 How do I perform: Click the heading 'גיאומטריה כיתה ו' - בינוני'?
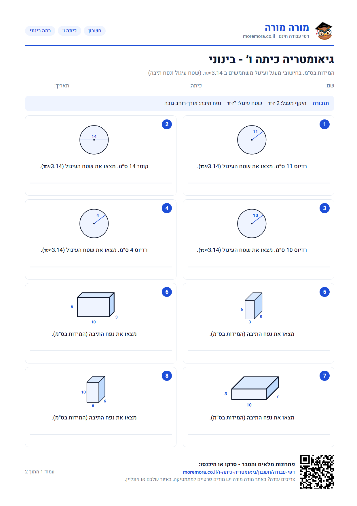point(271,59)
